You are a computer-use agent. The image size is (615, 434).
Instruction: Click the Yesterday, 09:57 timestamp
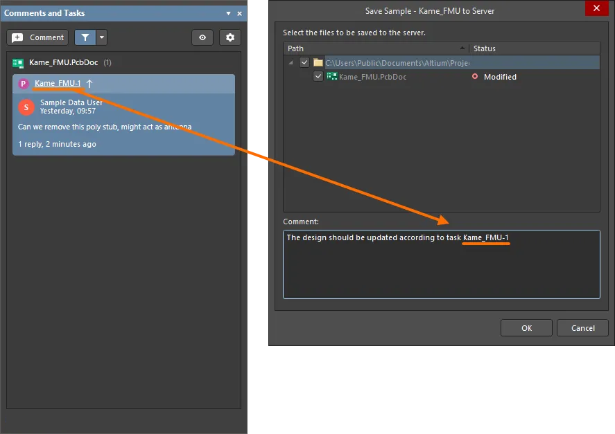(67, 111)
